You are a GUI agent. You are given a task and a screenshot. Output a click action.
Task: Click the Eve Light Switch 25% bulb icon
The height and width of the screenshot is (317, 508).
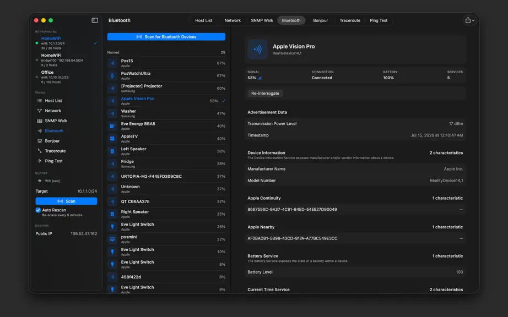coord(112,227)
